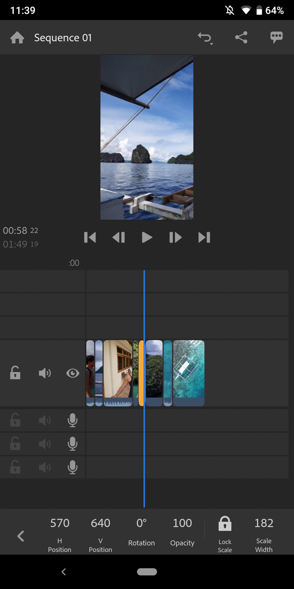Viewport: 294px width, 589px height.
Task: Enable voiceover microphone on first audio track
Action: [73, 420]
